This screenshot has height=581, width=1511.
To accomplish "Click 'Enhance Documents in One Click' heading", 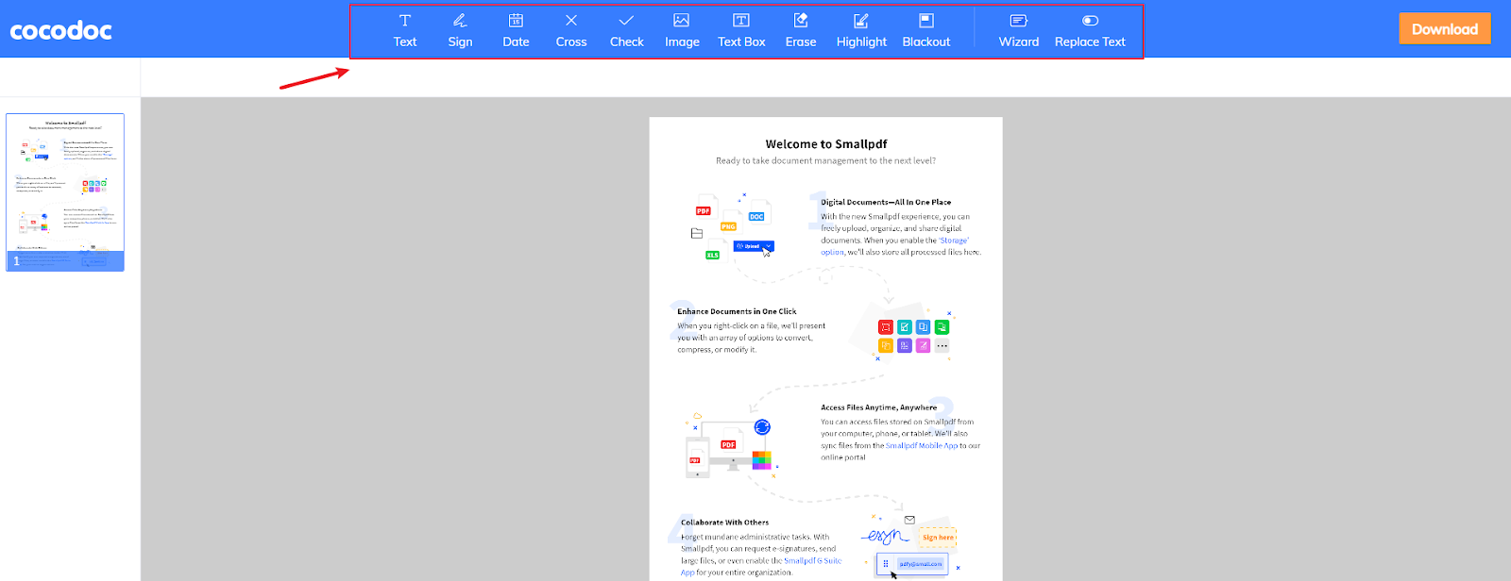I will tap(737, 311).
